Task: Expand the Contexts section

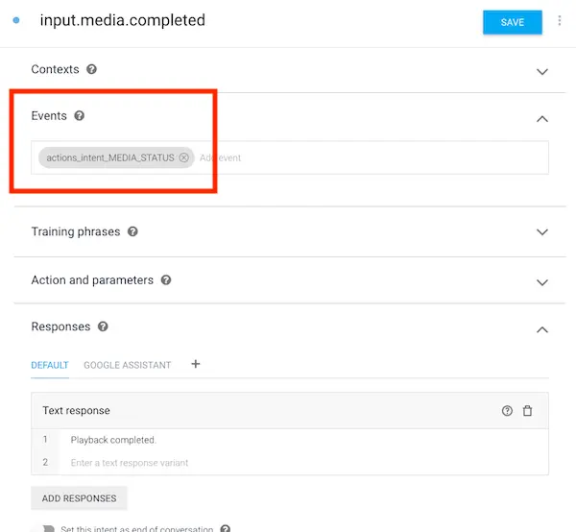Action: click(542, 71)
